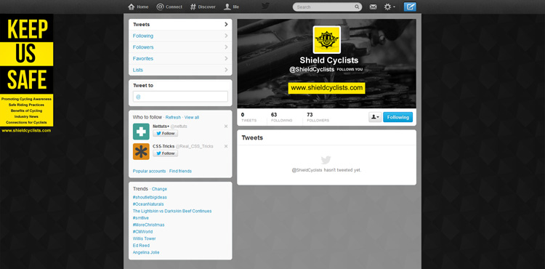Screen dimensions: 545x269
Task: Change the Trends location
Action: (x=159, y=189)
